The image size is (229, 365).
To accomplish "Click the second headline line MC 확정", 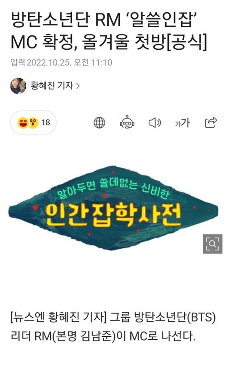I will pyautogui.click(x=109, y=42).
